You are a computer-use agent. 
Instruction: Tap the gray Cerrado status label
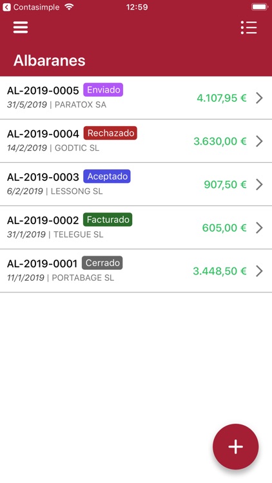point(102,263)
